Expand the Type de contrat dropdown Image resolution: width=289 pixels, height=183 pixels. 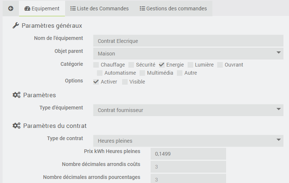tap(188, 141)
